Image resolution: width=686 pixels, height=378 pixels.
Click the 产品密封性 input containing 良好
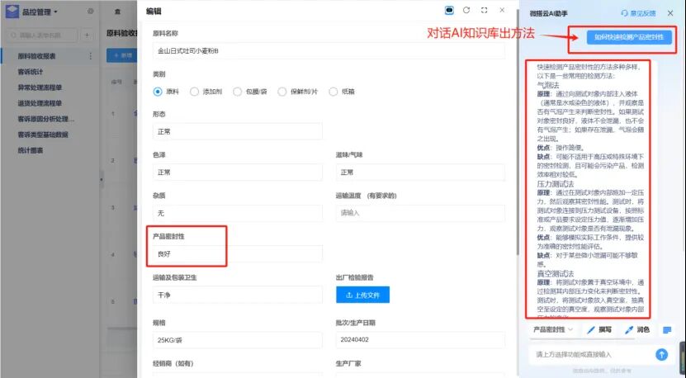tap(238, 253)
